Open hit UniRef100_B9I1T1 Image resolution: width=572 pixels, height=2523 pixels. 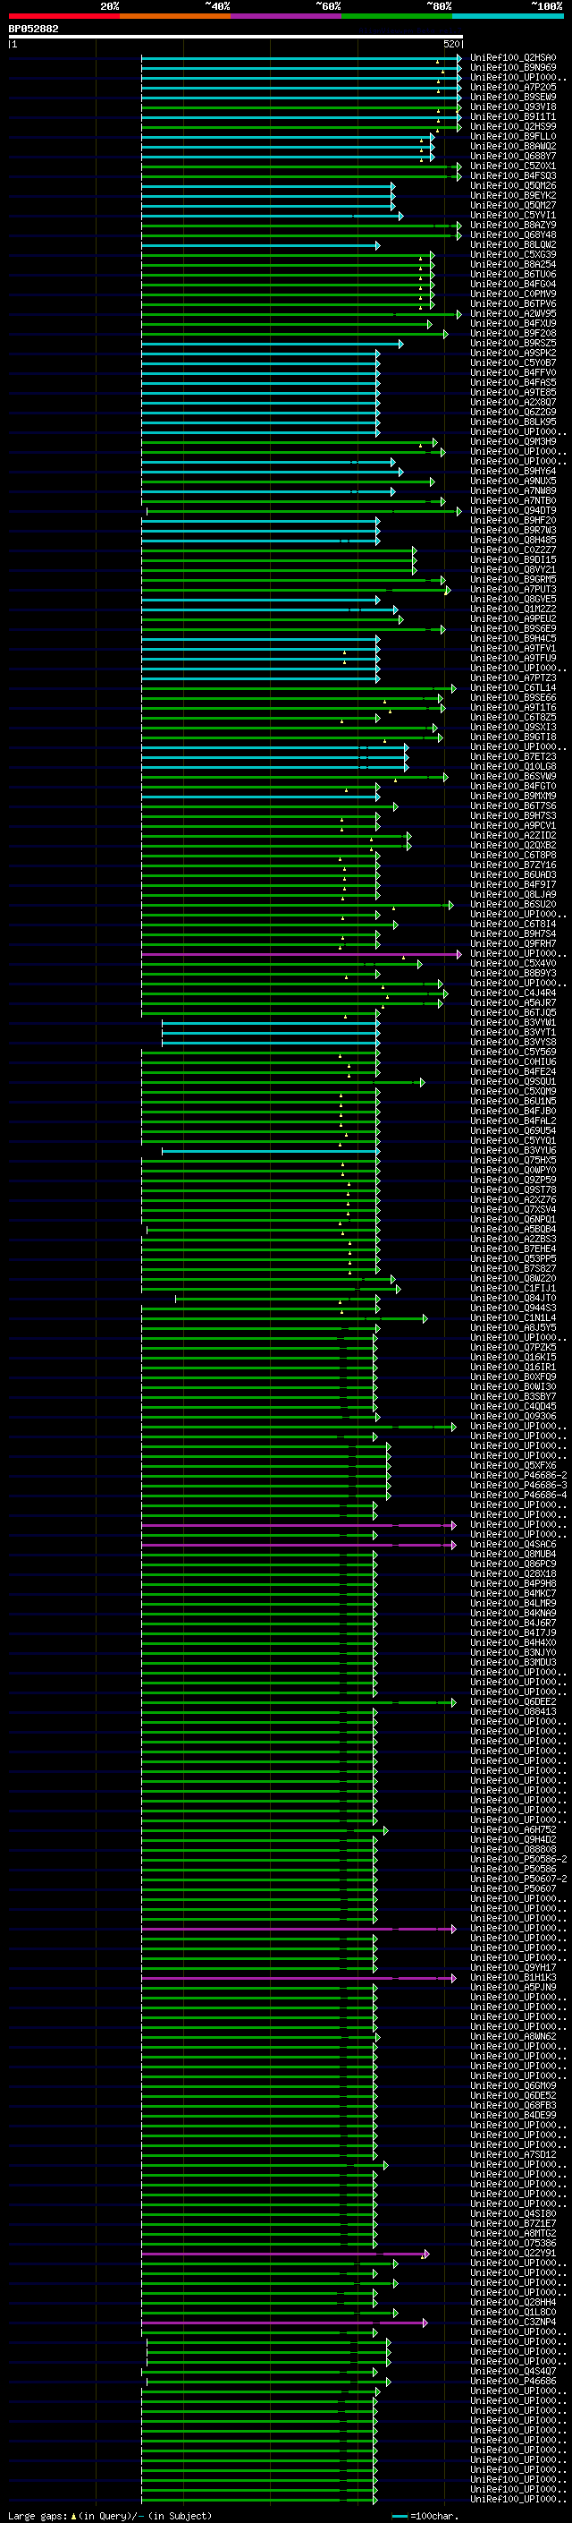[513, 116]
